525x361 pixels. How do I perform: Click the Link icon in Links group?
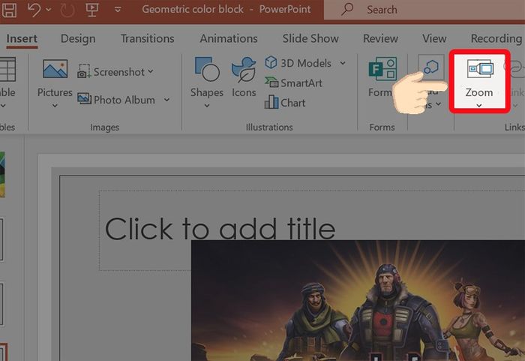coord(516,68)
